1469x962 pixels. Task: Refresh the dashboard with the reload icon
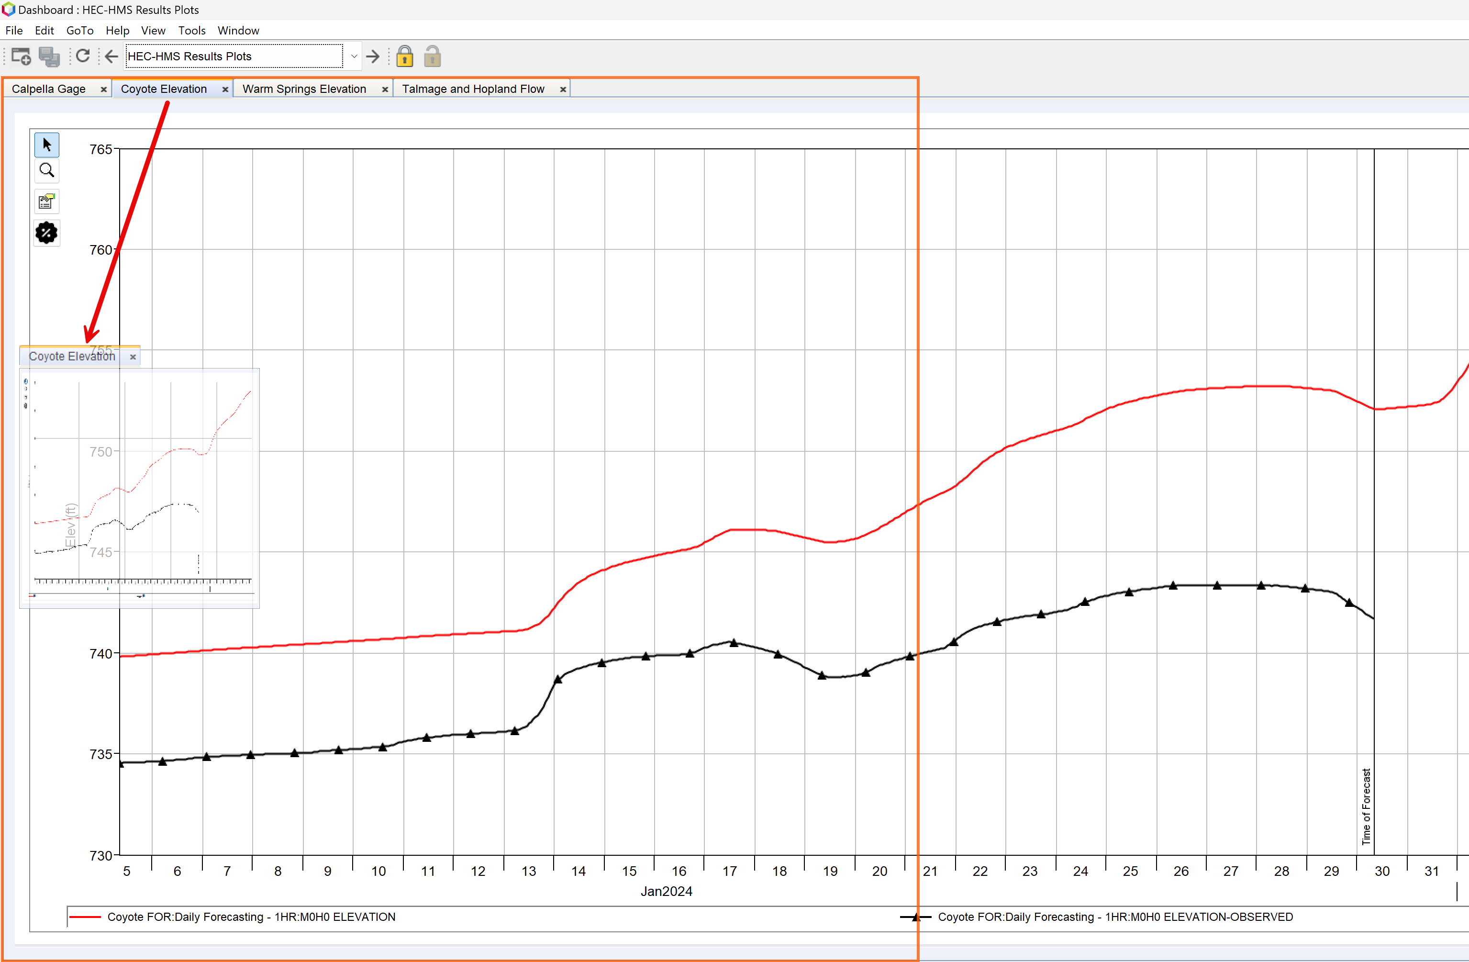83,56
